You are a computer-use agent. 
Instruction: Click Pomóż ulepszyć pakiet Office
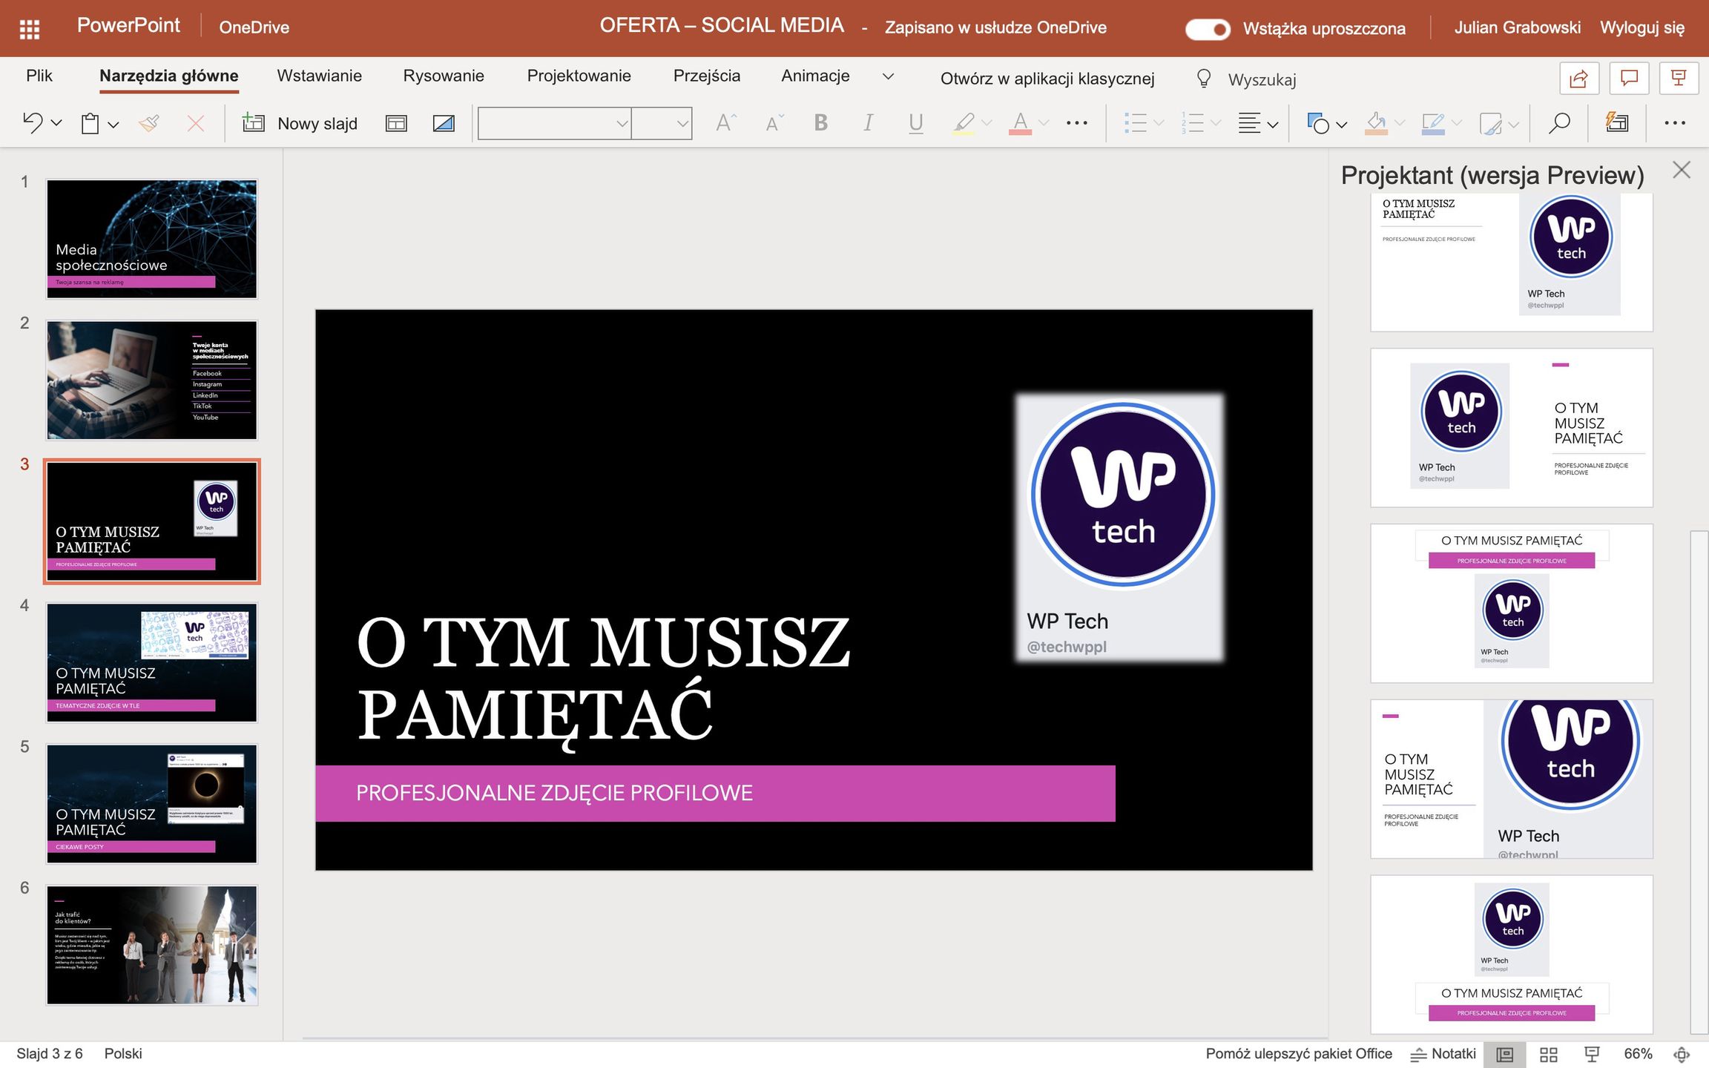(1299, 1053)
